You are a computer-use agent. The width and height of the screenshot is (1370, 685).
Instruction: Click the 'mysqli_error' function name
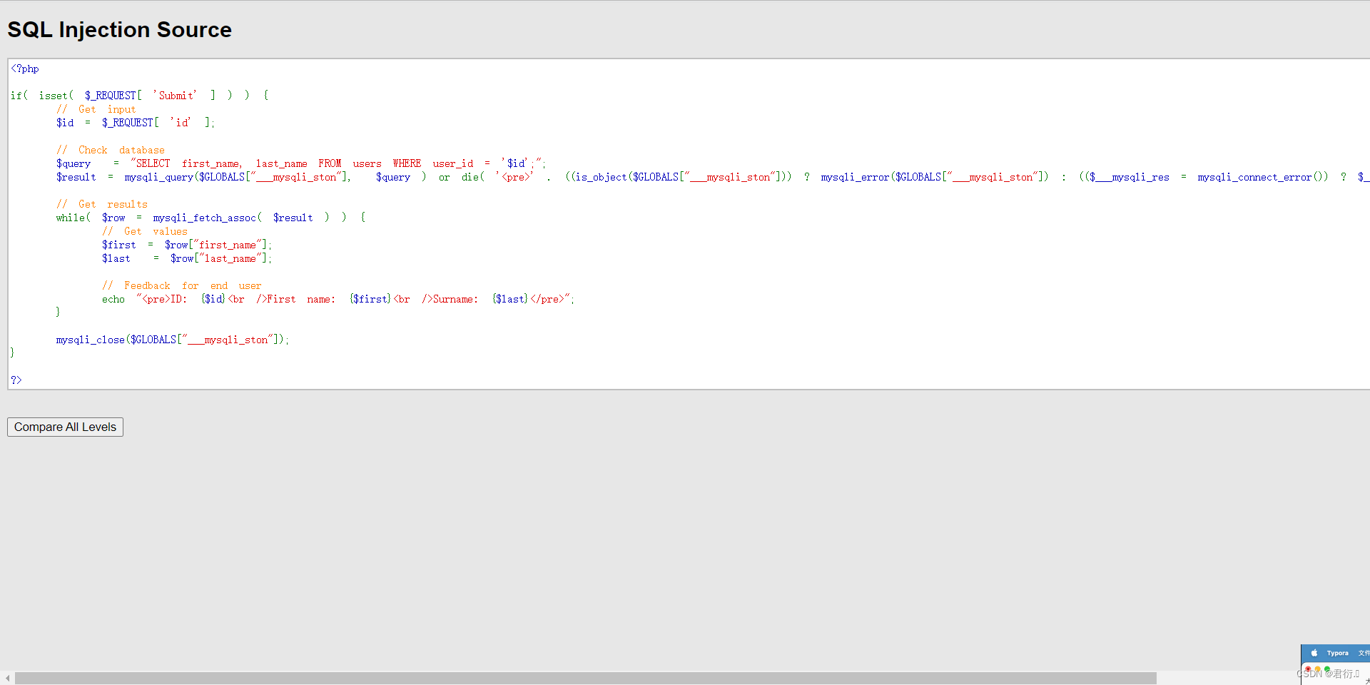point(855,177)
